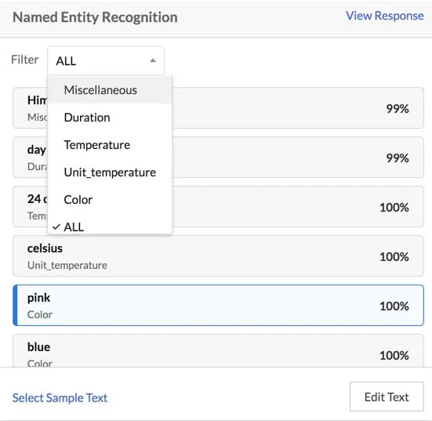
Task: Choose Duration in the filter dropdown
Action: [110, 118]
